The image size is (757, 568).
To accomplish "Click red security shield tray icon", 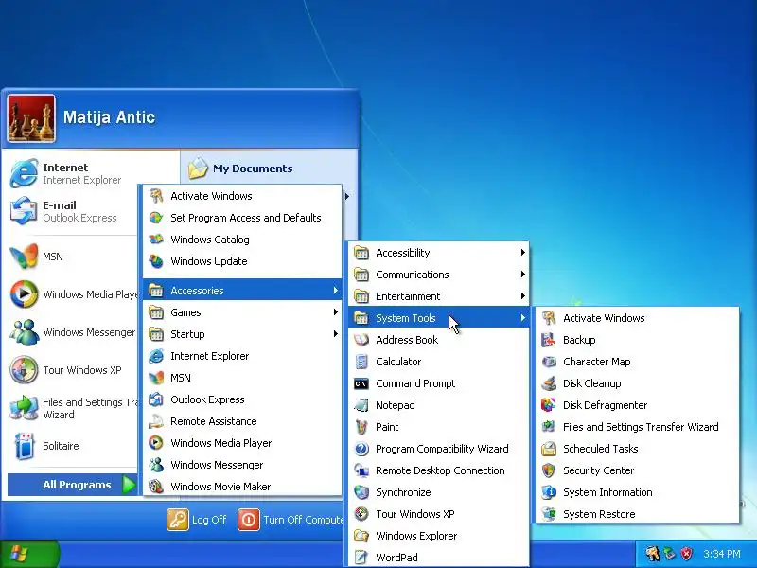I will 686,554.
